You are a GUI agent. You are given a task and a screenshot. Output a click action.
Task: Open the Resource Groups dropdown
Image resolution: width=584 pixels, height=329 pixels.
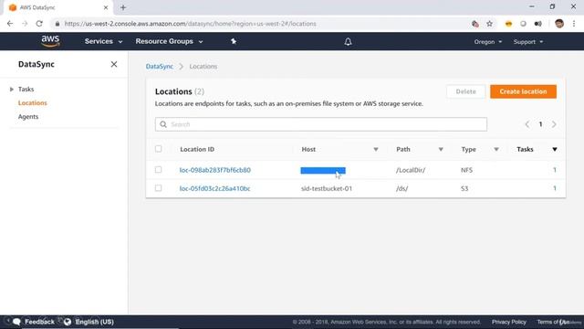[169, 41]
